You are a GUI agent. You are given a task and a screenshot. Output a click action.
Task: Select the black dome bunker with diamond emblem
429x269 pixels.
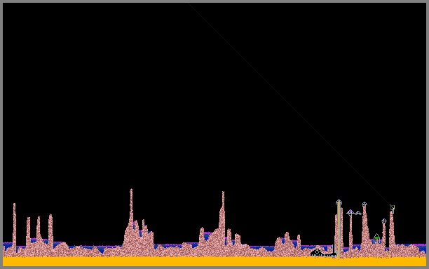pyautogui.click(x=317, y=252)
